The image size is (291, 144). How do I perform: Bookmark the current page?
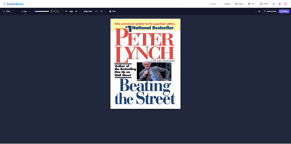259,11
